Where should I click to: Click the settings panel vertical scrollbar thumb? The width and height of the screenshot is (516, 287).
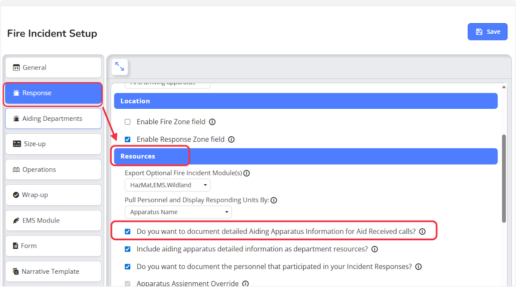pos(504,178)
